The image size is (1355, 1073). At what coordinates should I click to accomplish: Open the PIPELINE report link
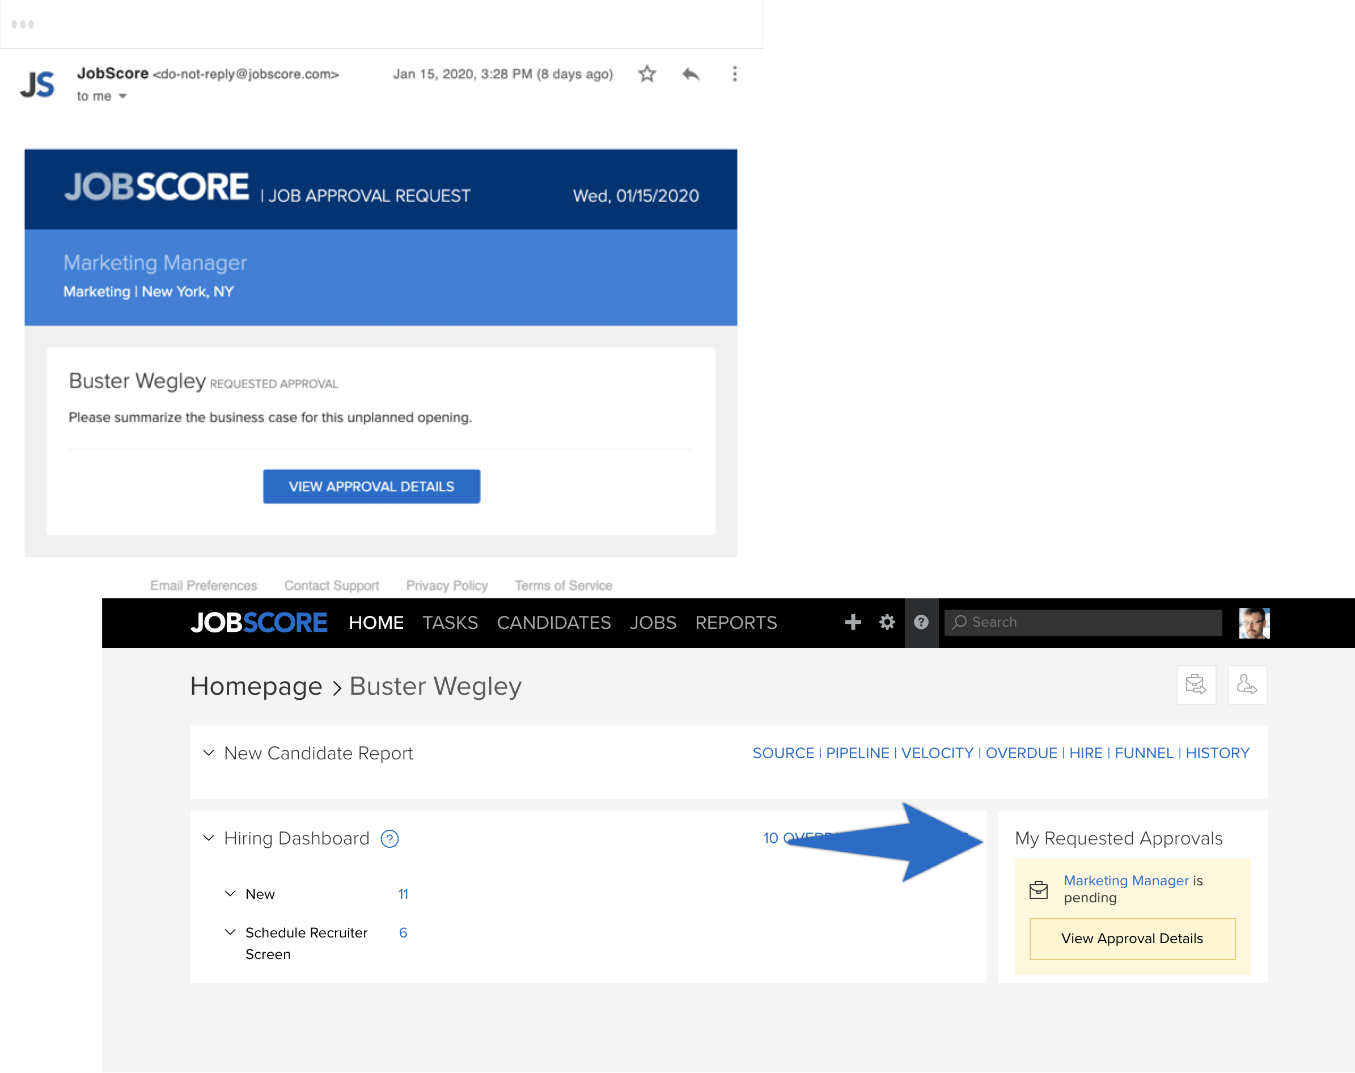[x=857, y=753]
